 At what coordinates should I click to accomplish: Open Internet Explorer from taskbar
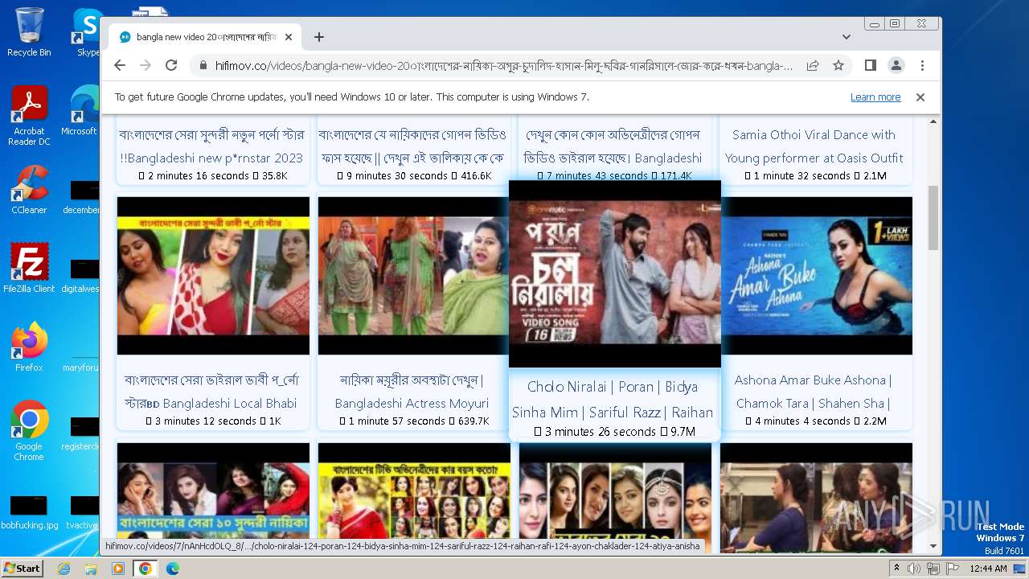point(64,569)
